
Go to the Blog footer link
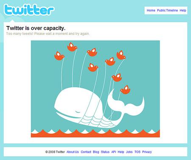coord(96,152)
